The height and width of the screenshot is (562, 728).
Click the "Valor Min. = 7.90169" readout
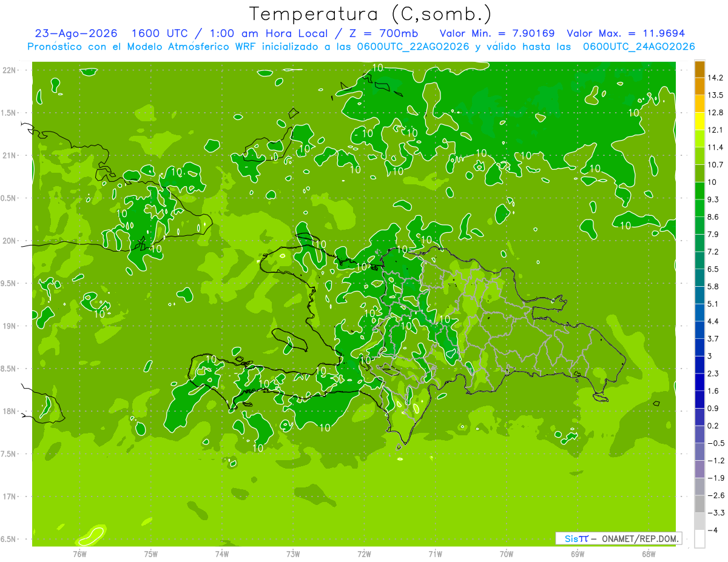point(497,33)
